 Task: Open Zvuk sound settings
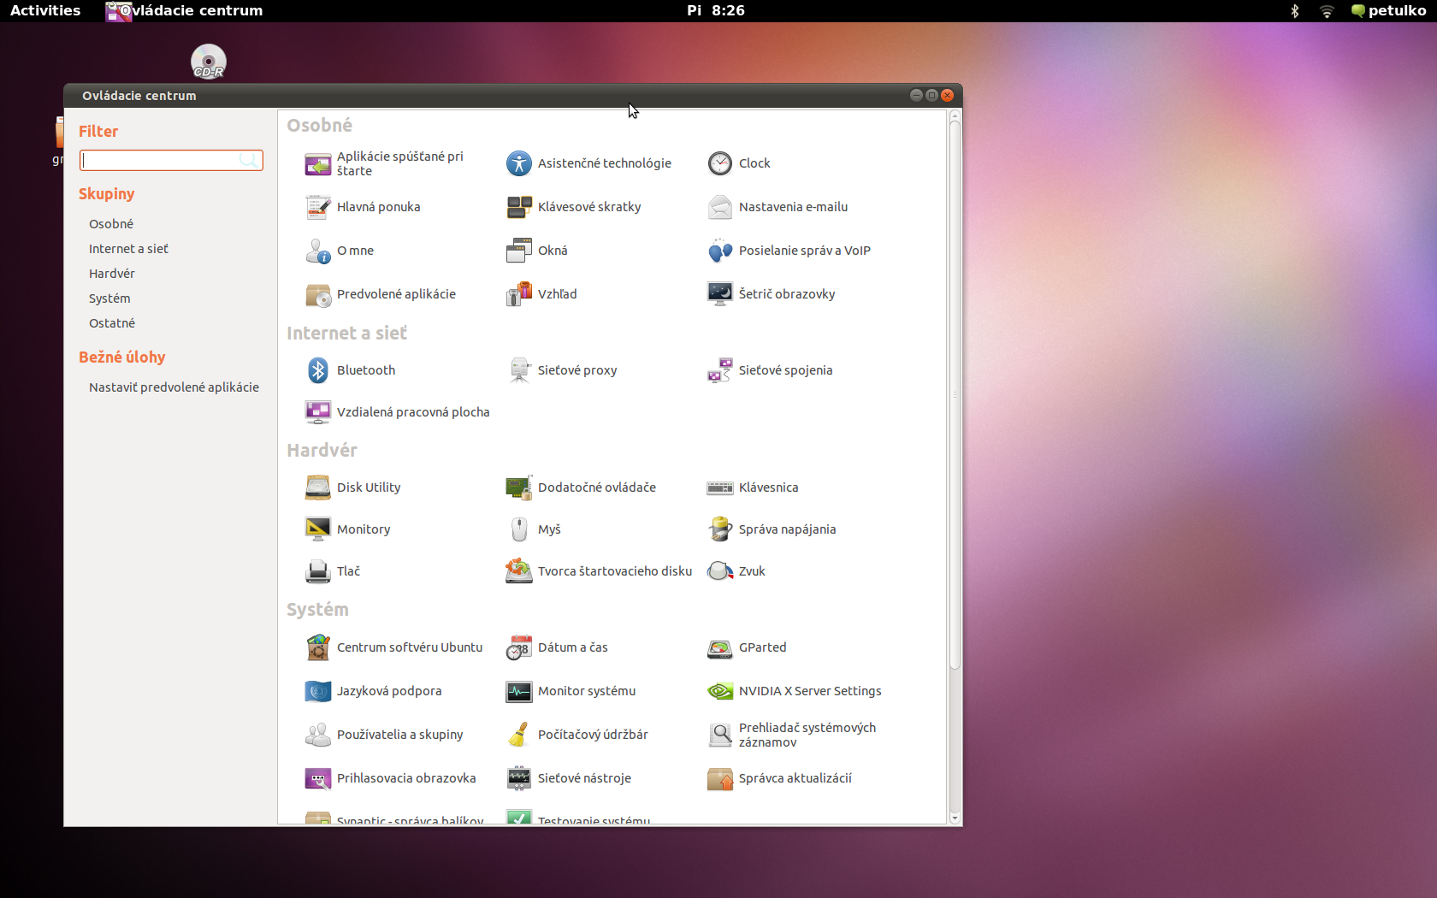(720, 571)
